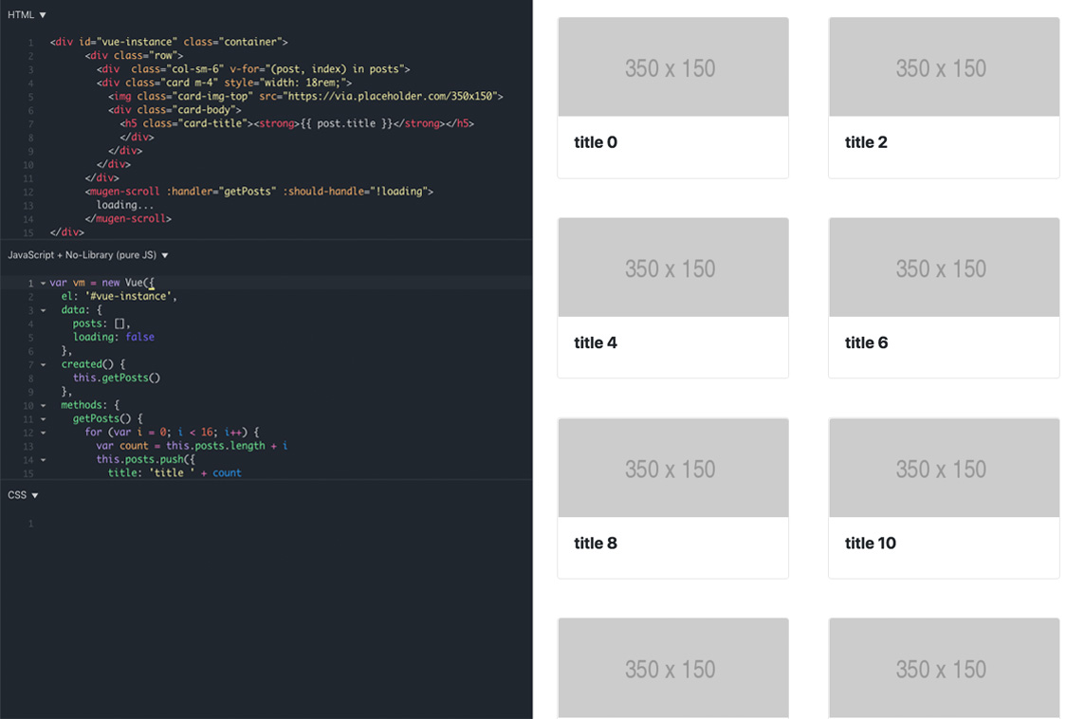Click the 'title 10' card heading
This screenshot has width=1085, height=719.
[870, 544]
